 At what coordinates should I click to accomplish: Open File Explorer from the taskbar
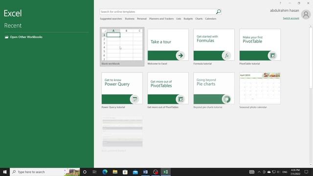[115, 172]
